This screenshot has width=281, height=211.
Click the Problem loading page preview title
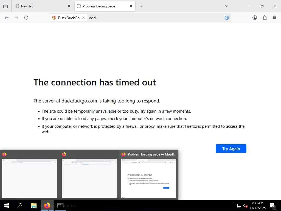click(x=152, y=154)
